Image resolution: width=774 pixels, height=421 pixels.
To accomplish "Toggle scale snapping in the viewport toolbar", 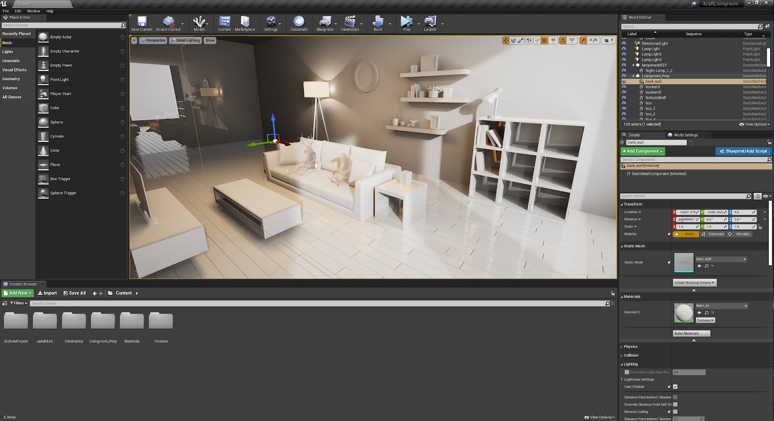I will coord(583,41).
